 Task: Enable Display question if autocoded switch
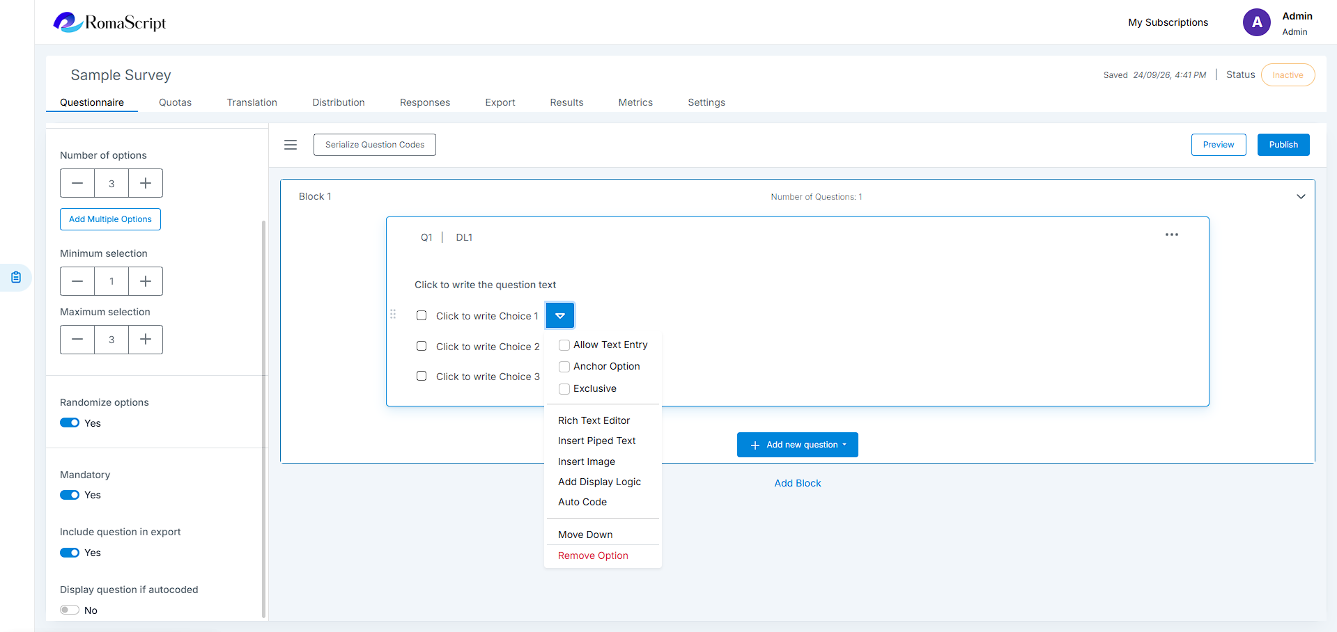tap(70, 610)
